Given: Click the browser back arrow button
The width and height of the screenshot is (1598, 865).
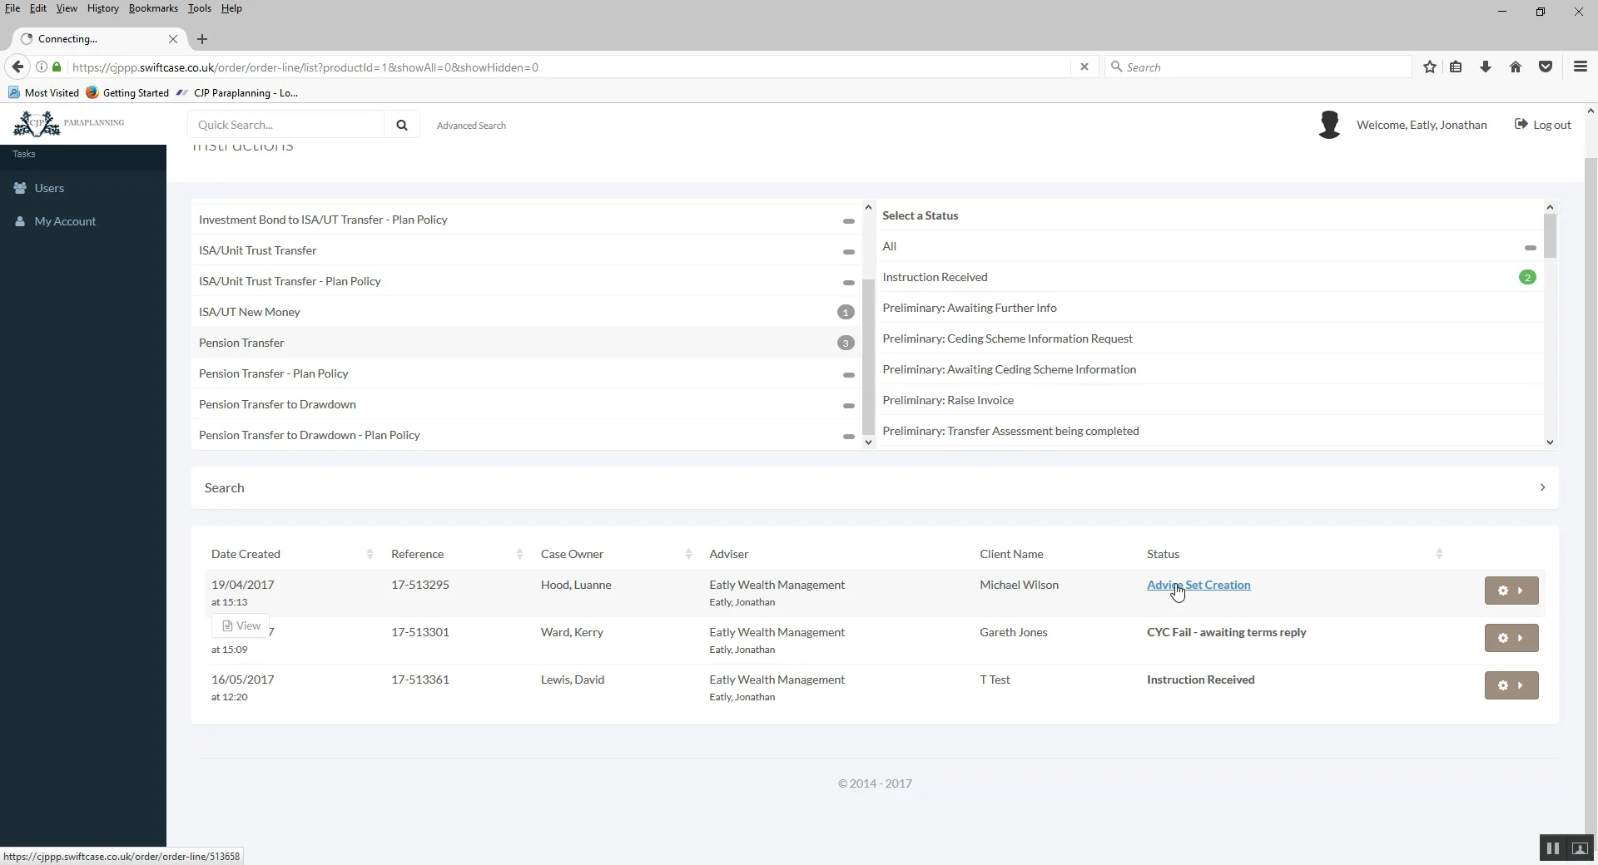Looking at the screenshot, I should click(x=17, y=67).
